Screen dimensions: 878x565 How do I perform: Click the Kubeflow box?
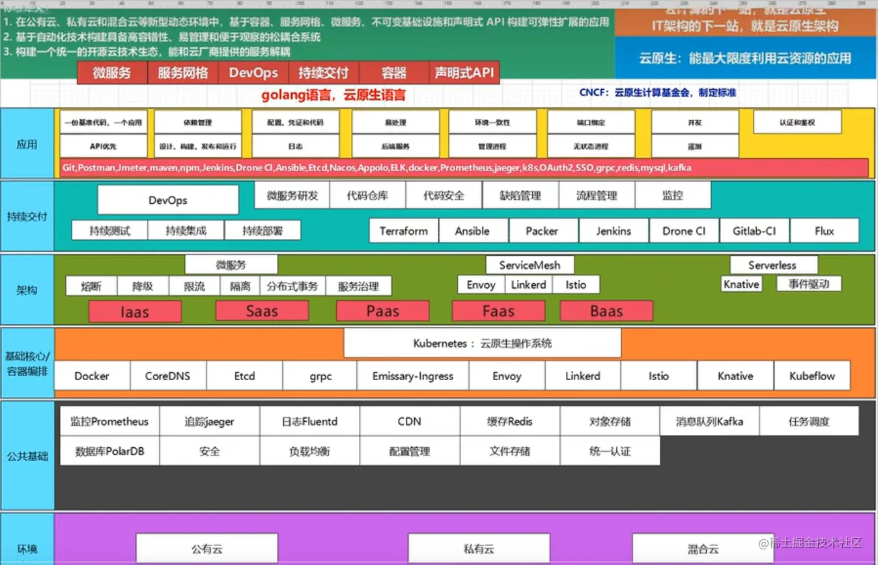coord(812,376)
